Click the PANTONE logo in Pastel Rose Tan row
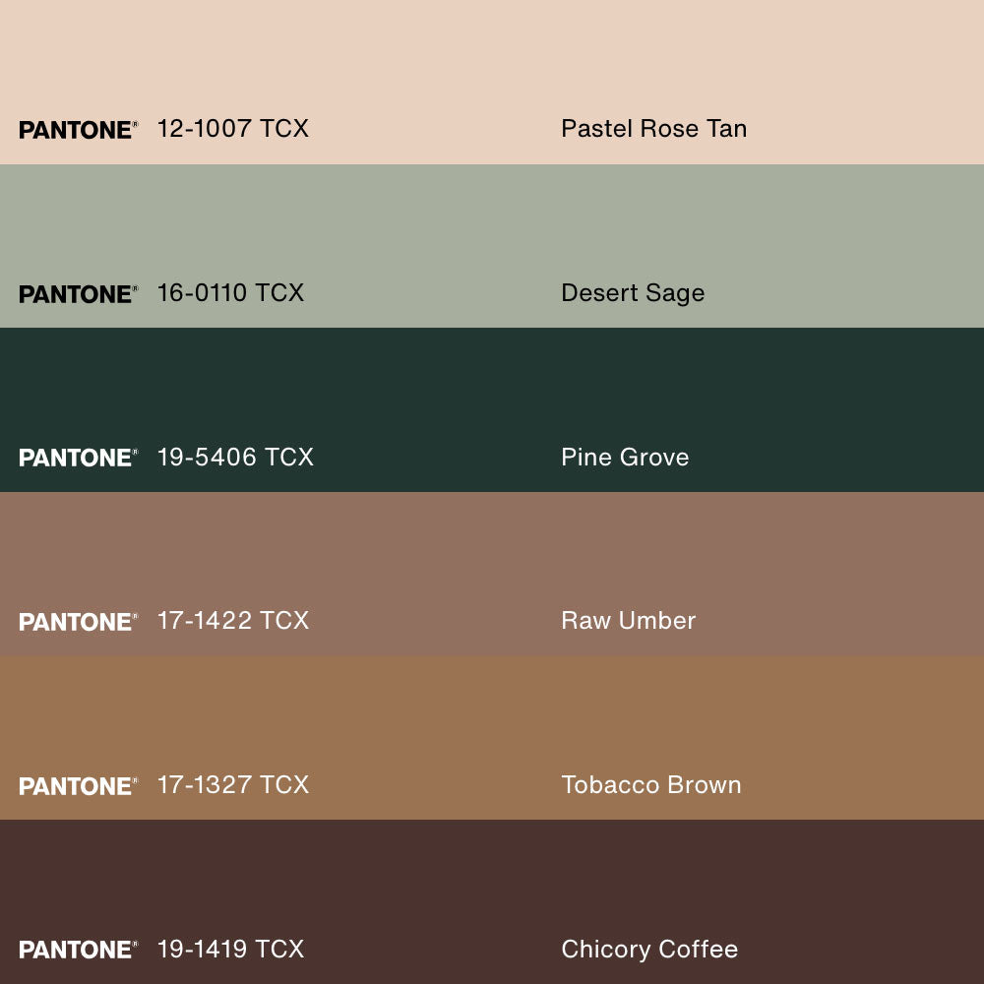 [x=78, y=130]
